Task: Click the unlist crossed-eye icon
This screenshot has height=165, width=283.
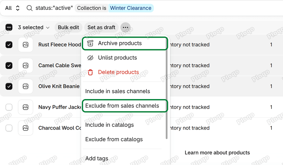Action: (90, 58)
